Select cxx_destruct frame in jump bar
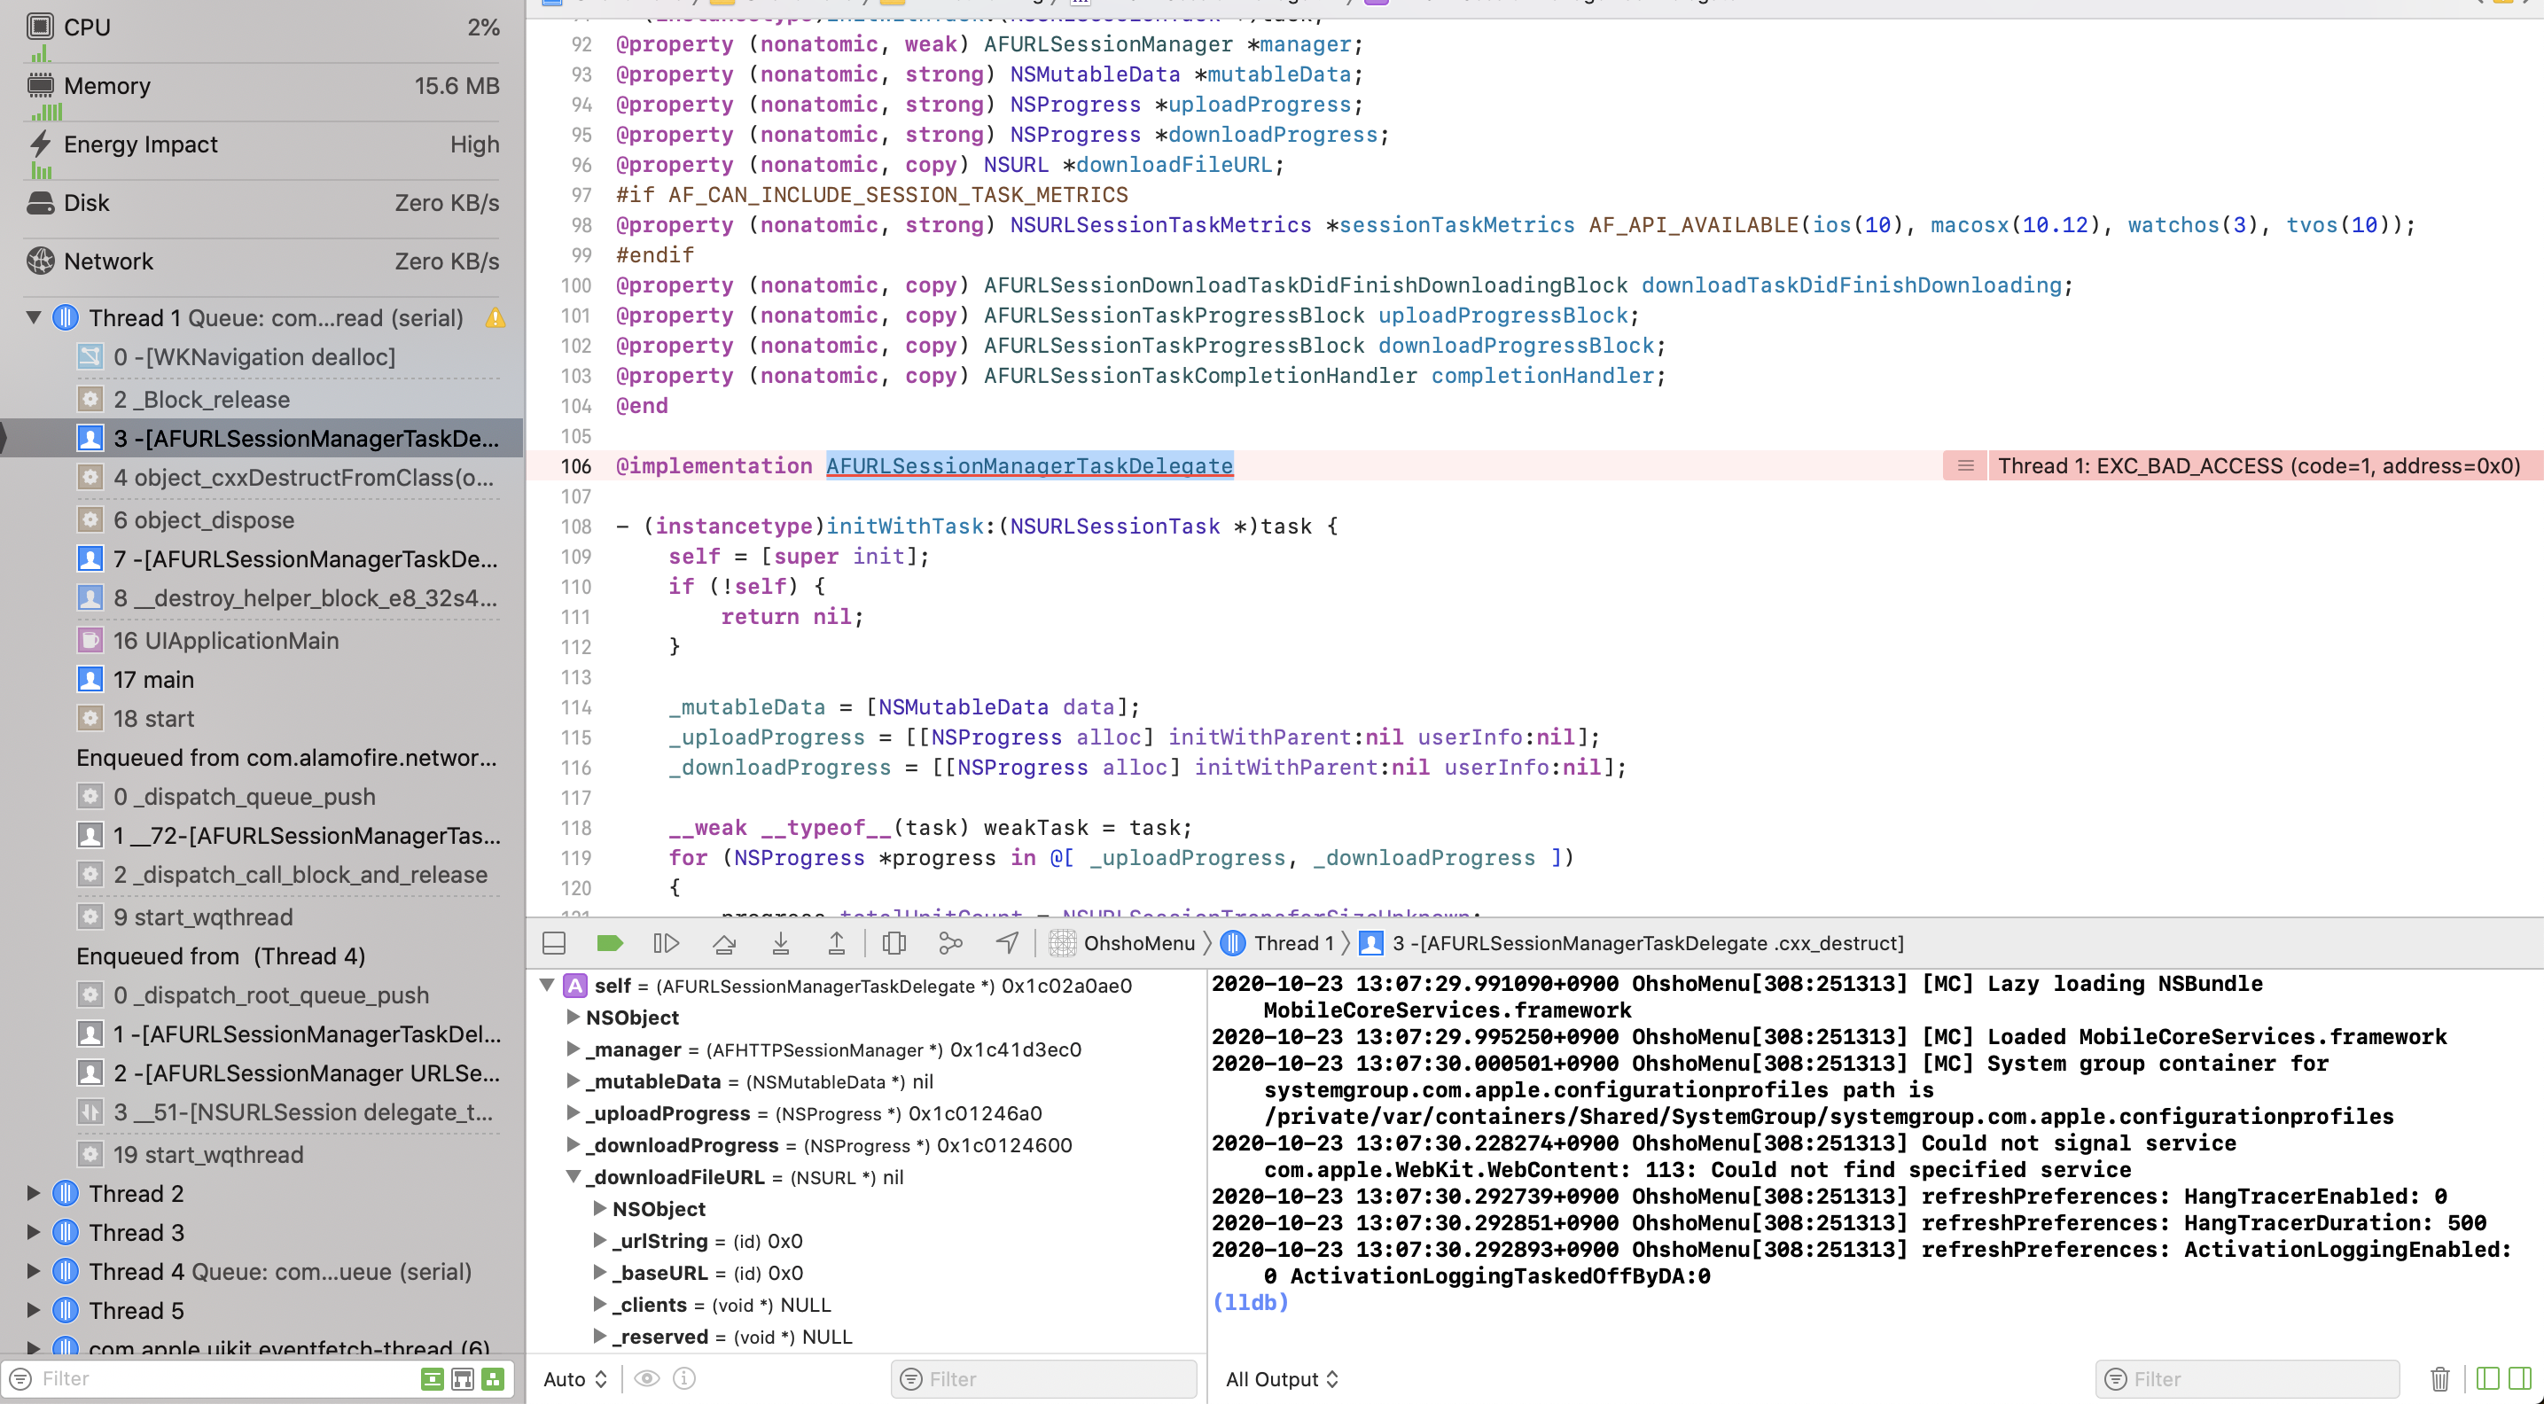The width and height of the screenshot is (2544, 1404). pyautogui.click(x=1632, y=943)
